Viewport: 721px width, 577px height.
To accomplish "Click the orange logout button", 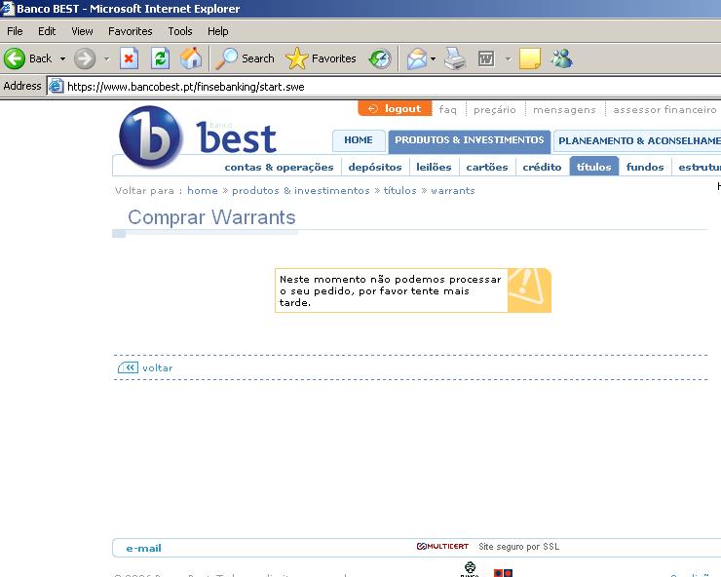I will [x=395, y=108].
